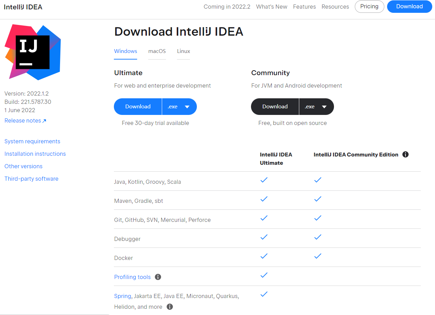
Task: Click the Community checkmark in Maven, Gradle row
Action: (x=318, y=199)
